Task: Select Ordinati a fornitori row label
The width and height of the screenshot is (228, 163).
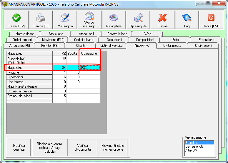Action: pos(29,91)
